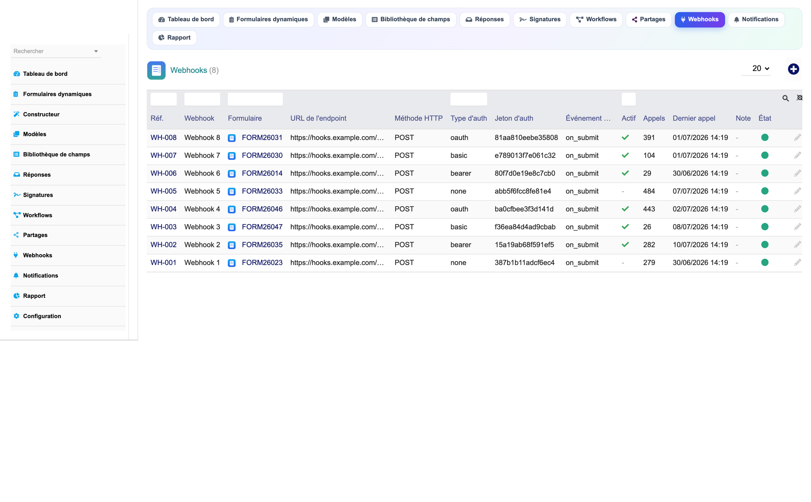Click green status dot for WH-008
This screenshot has width=811, height=502.
click(765, 137)
